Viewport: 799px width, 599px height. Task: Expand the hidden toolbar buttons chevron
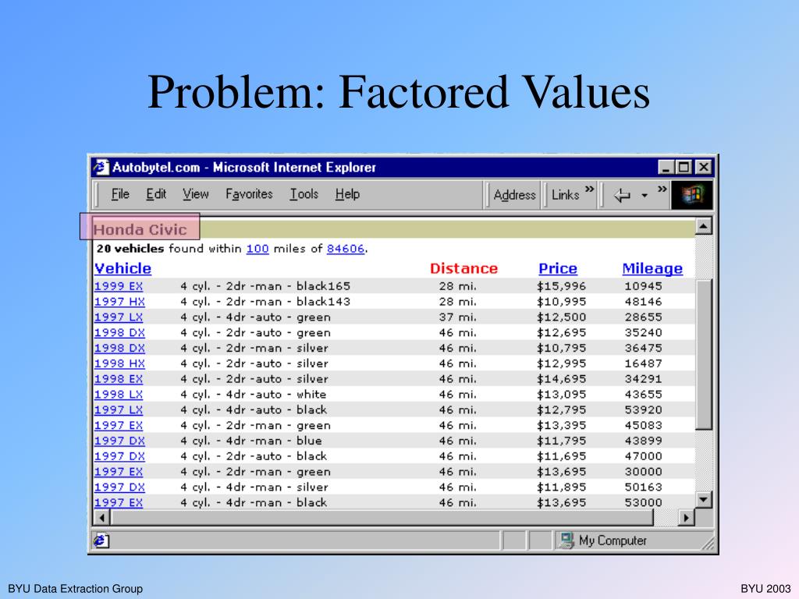[662, 190]
